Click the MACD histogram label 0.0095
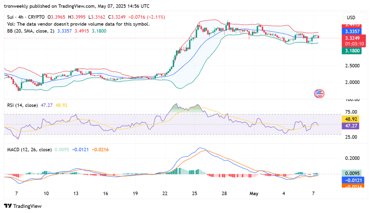 click(352, 173)
